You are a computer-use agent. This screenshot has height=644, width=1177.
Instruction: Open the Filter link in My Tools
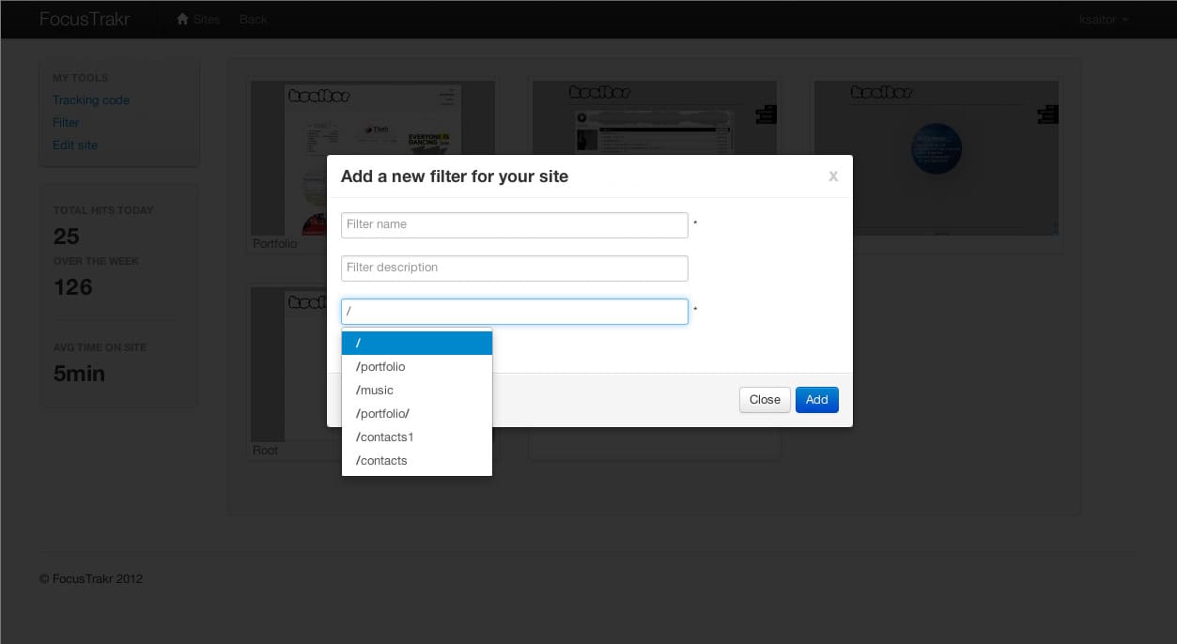click(x=66, y=122)
